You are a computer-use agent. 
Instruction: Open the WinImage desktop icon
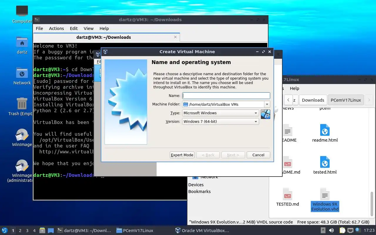pos(22,138)
